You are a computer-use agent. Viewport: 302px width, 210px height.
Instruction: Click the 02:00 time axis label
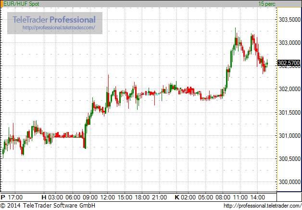click(188, 197)
